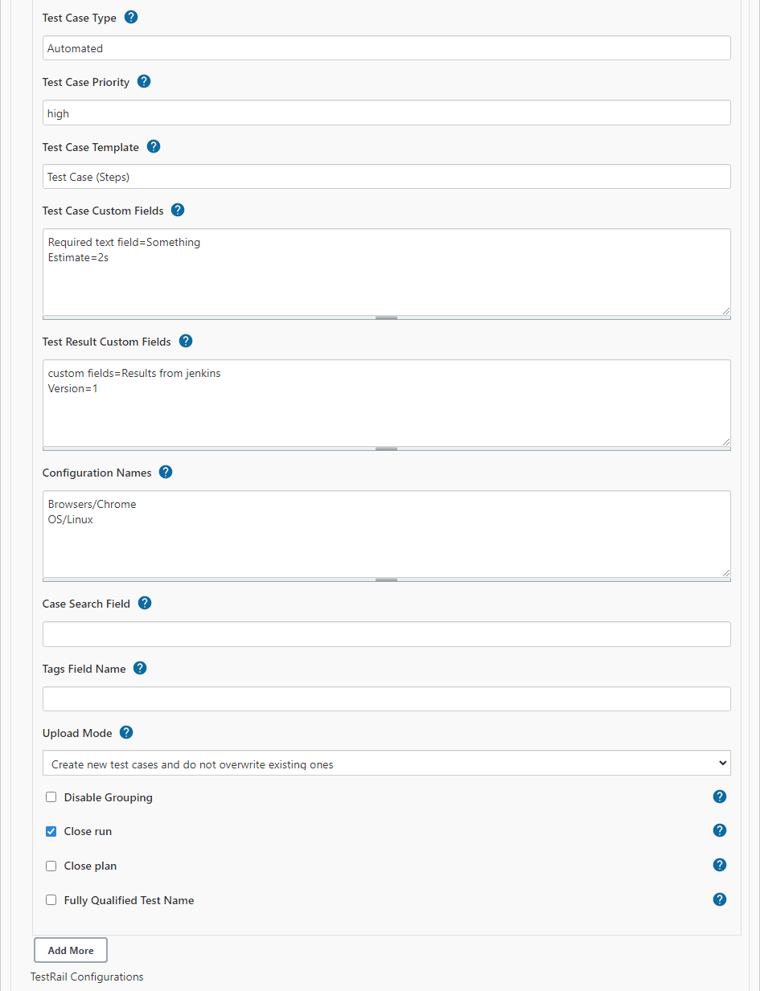This screenshot has height=991, width=760.
Task: Click resize handle bar under Configuration Names
Action: click(387, 580)
